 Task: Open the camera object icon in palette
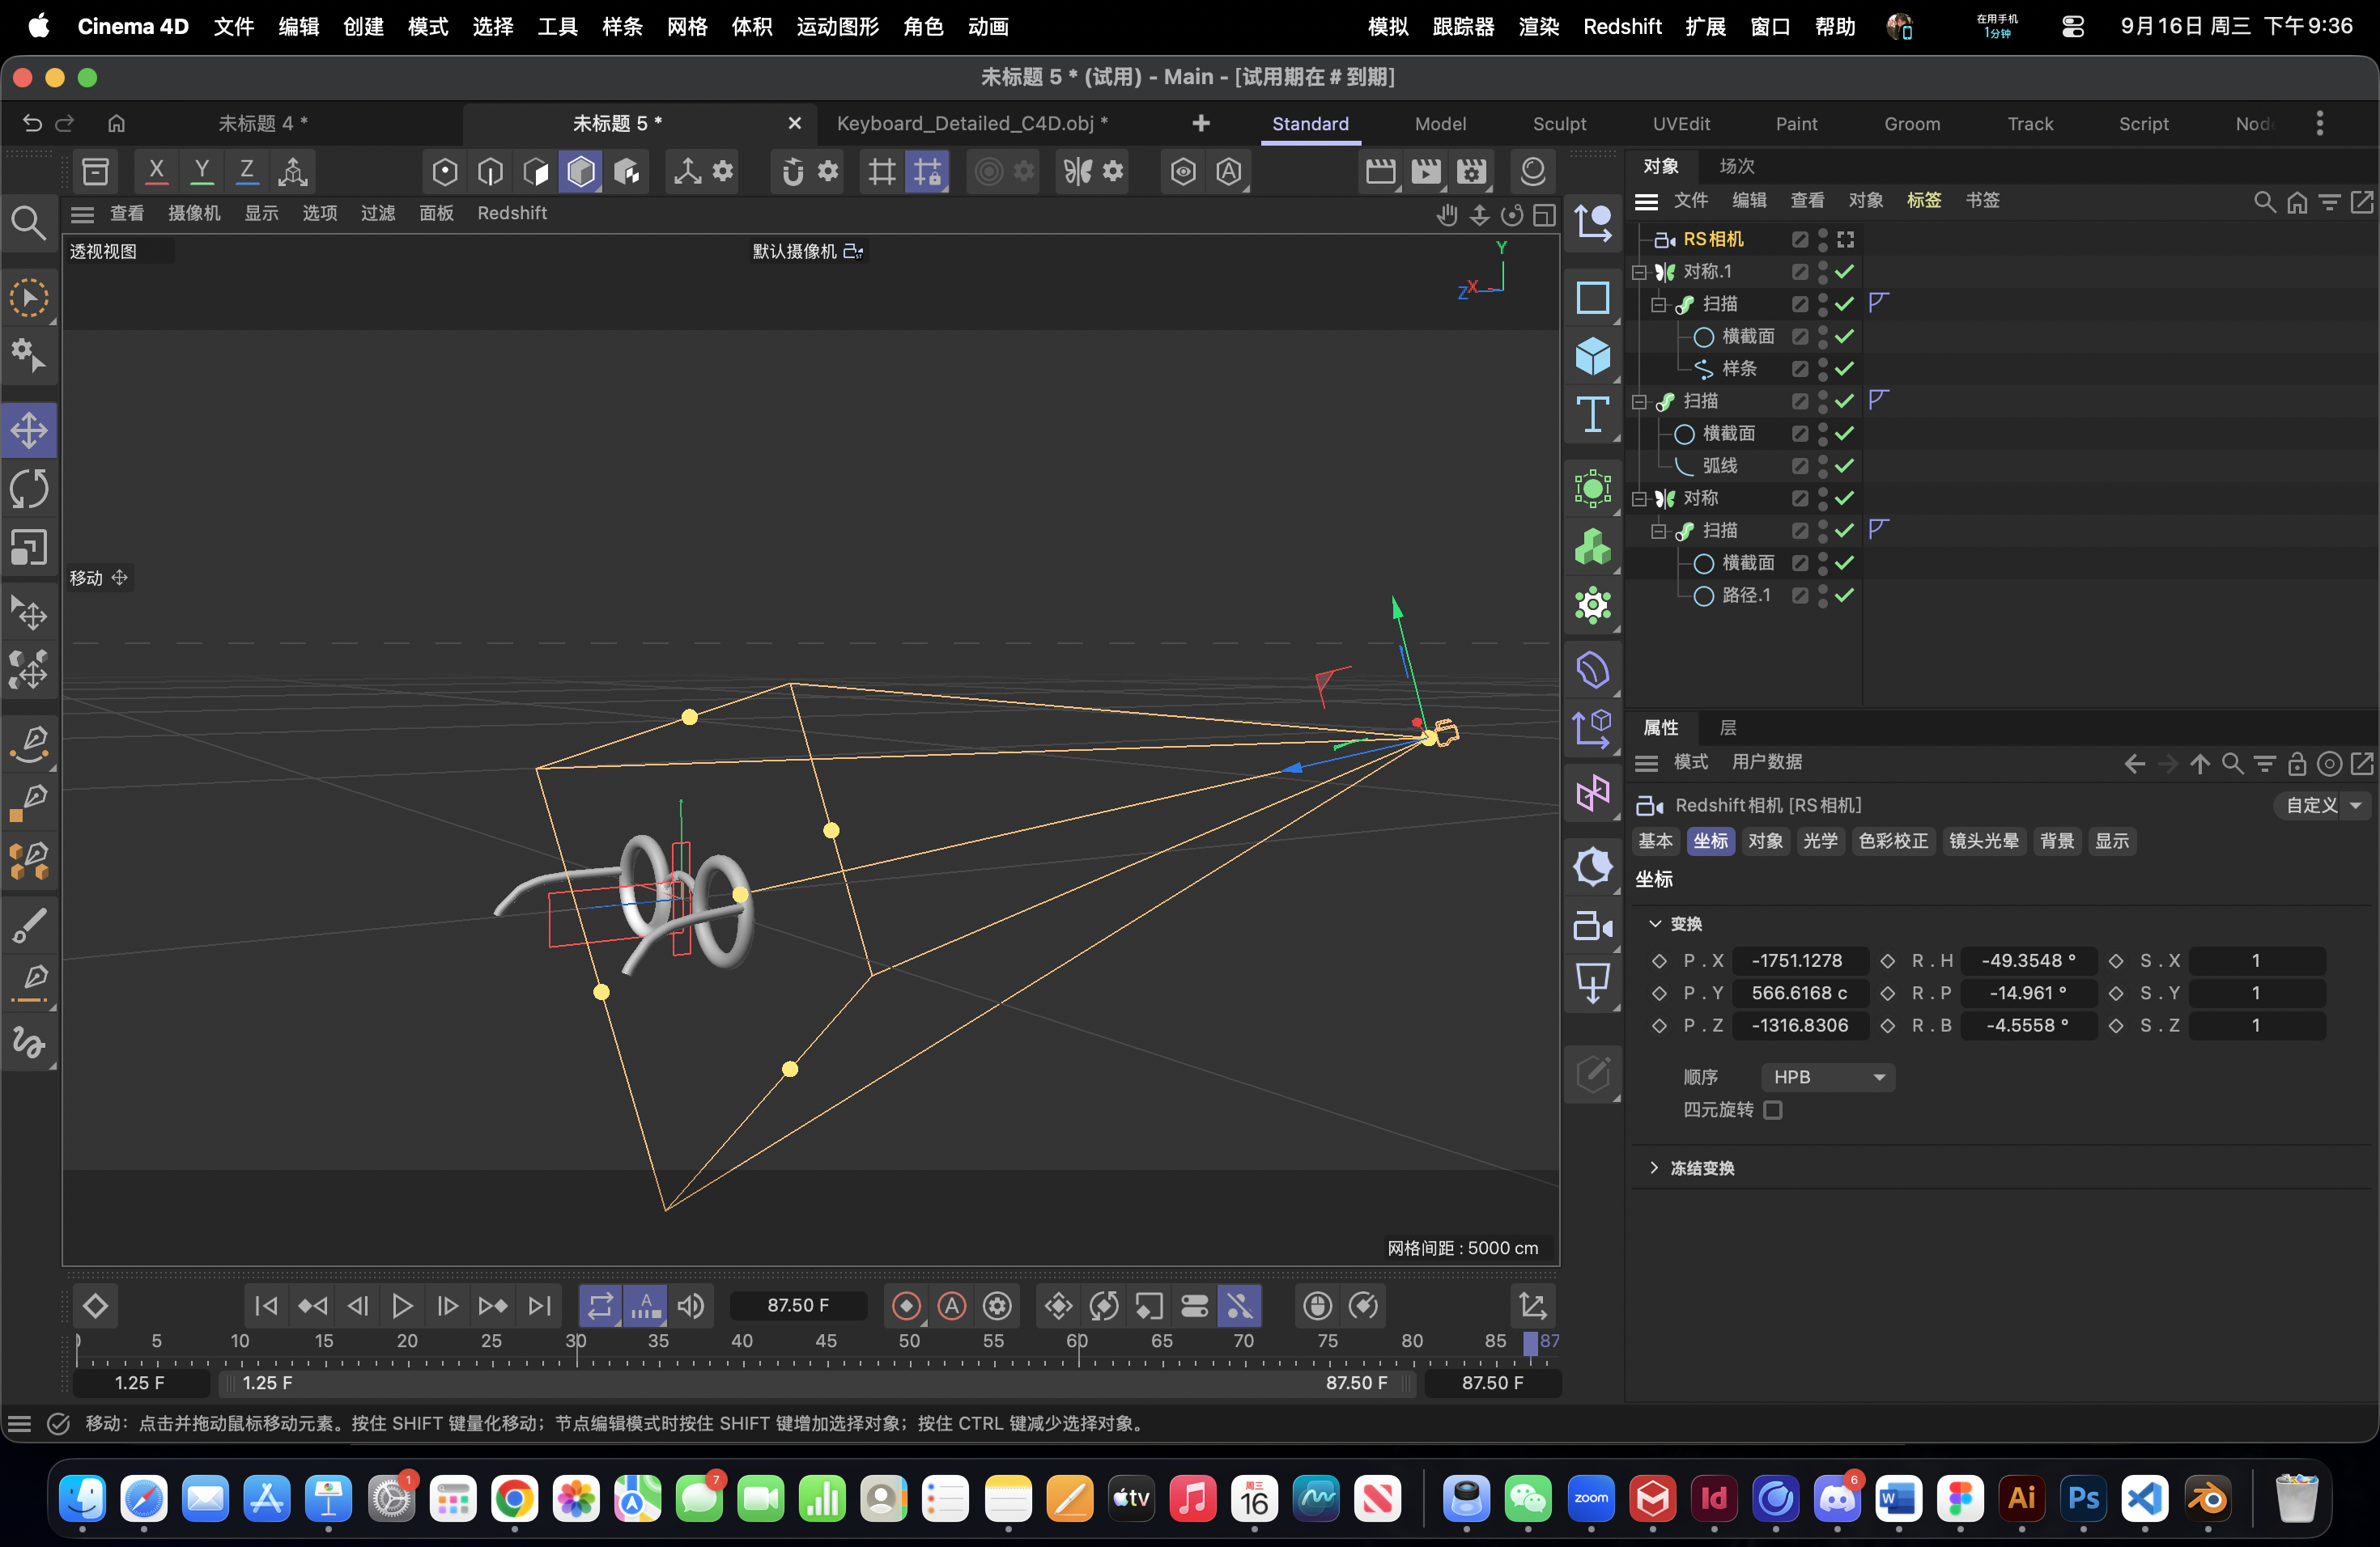(x=1592, y=926)
